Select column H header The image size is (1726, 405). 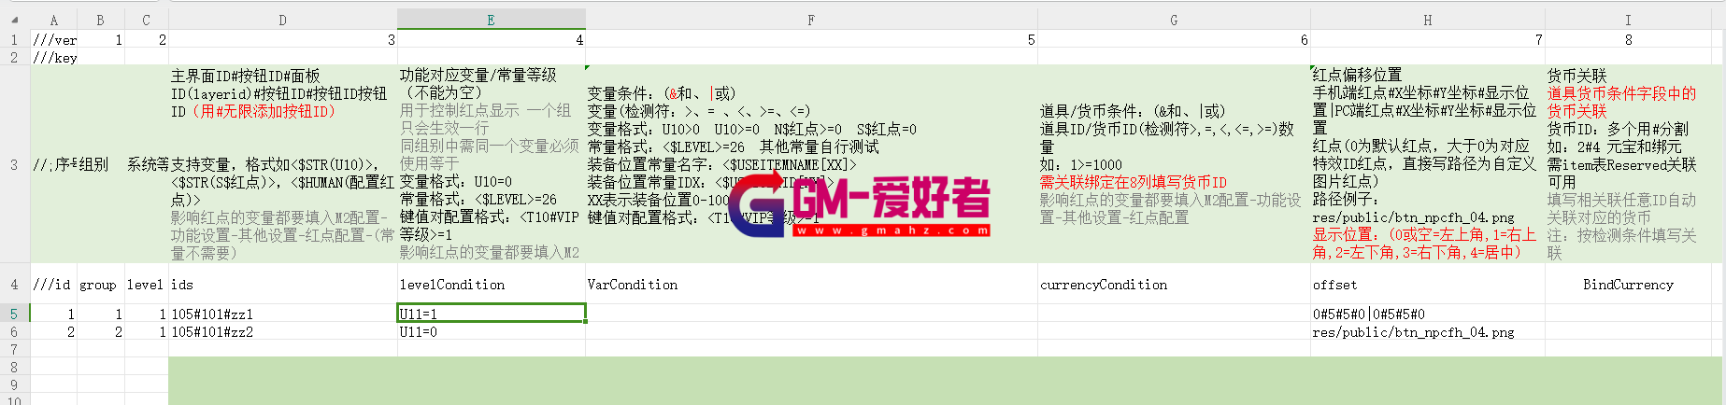[x=1427, y=20]
